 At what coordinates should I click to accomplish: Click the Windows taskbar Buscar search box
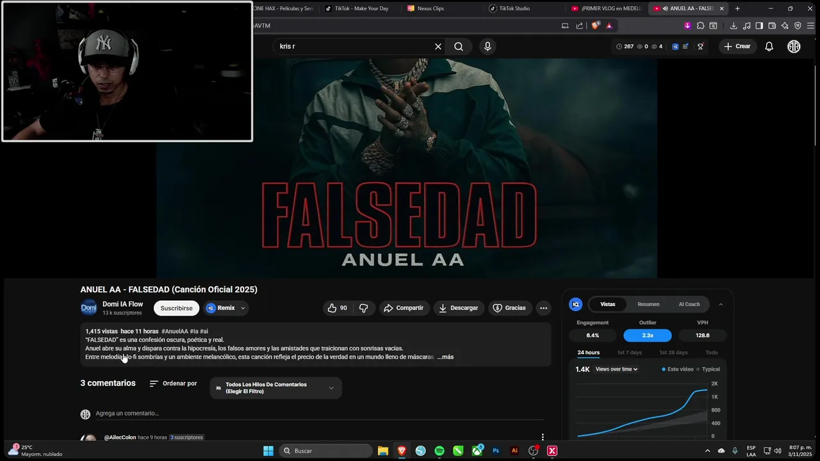coord(326,451)
